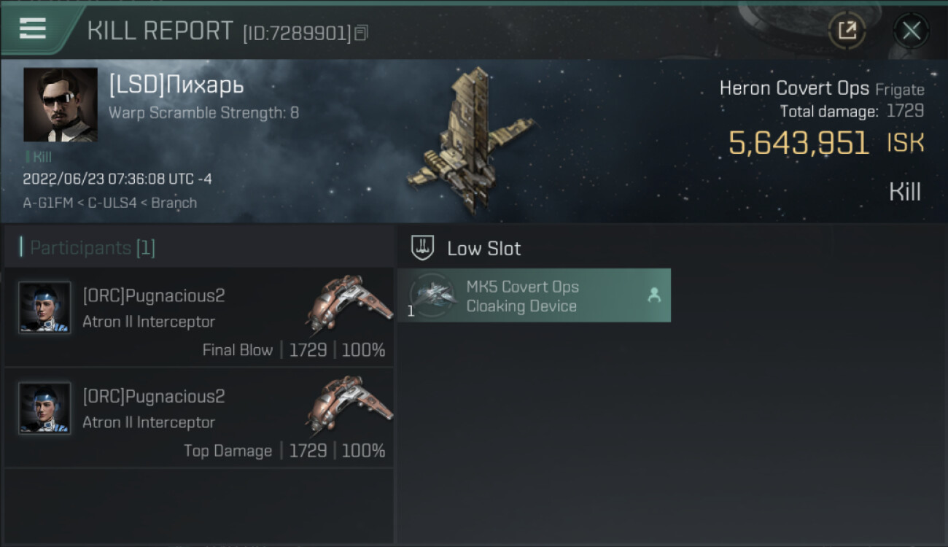Click the MK5 Cloaking Device module icon

tap(433, 296)
